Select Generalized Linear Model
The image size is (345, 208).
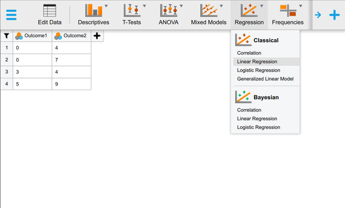click(266, 79)
